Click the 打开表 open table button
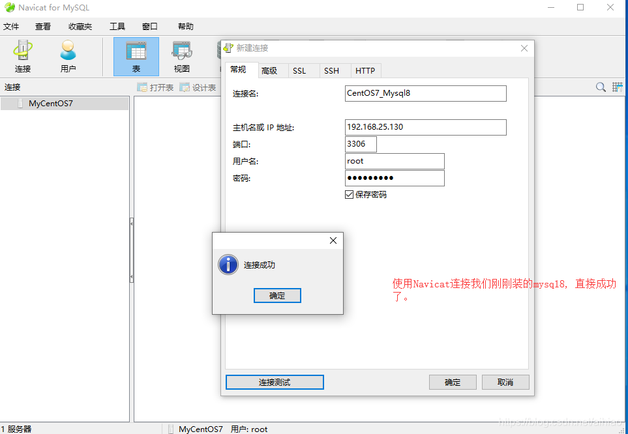The height and width of the screenshot is (434, 628). click(x=155, y=87)
